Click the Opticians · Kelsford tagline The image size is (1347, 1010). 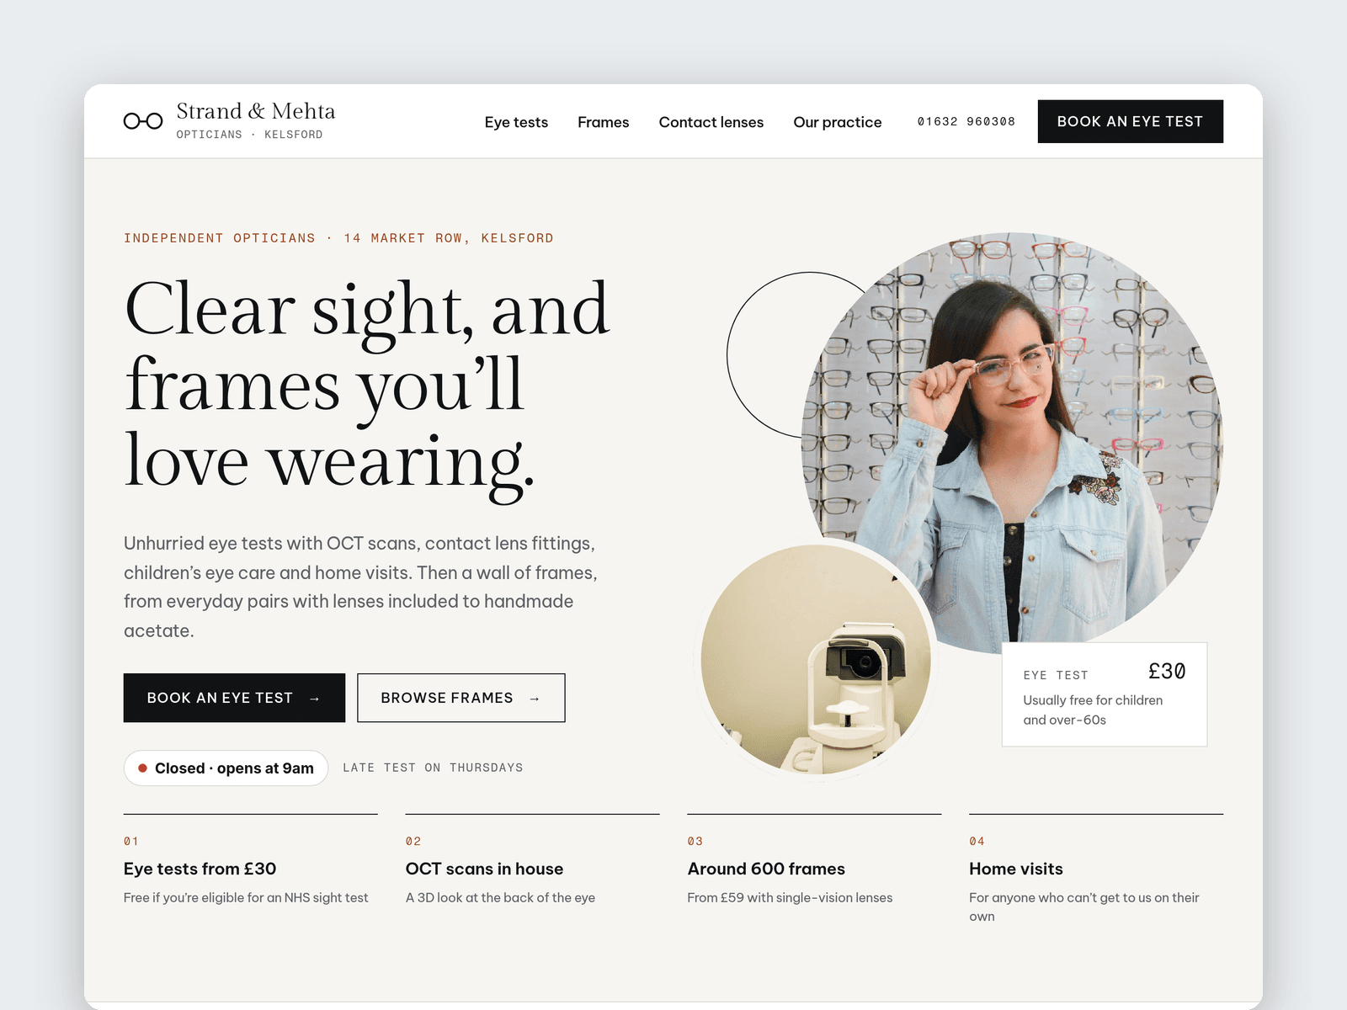pyautogui.click(x=249, y=135)
